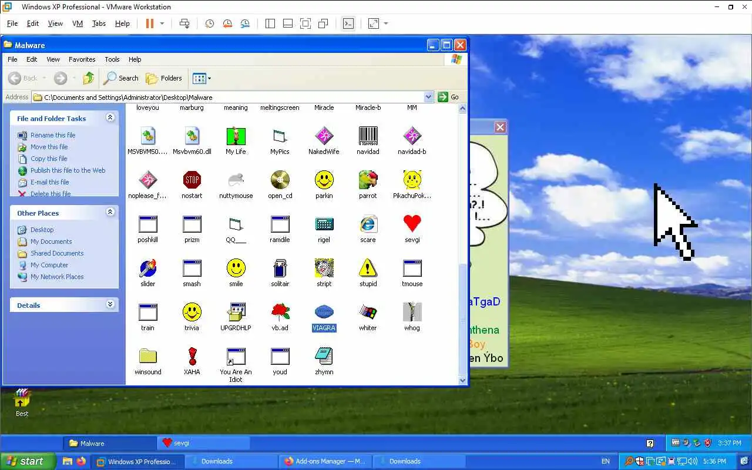Open Explorer Help menu
Image resolution: width=752 pixels, height=470 pixels.
[x=135, y=59]
